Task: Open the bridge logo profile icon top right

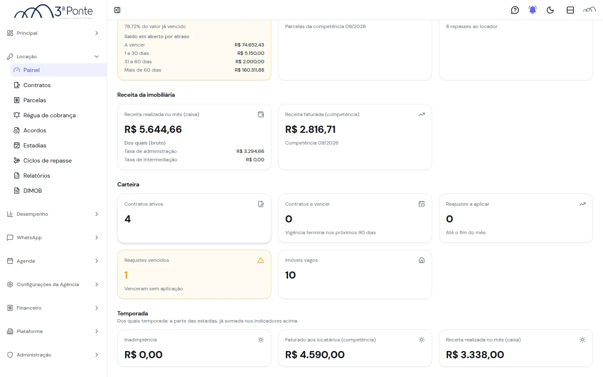Action: pyautogui.click(x=590, y=10)
